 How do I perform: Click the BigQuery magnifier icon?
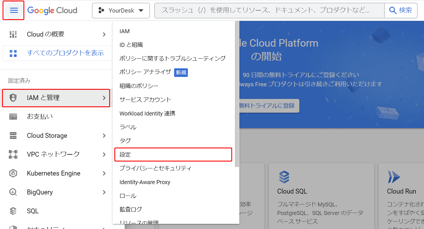pos(13,192)
